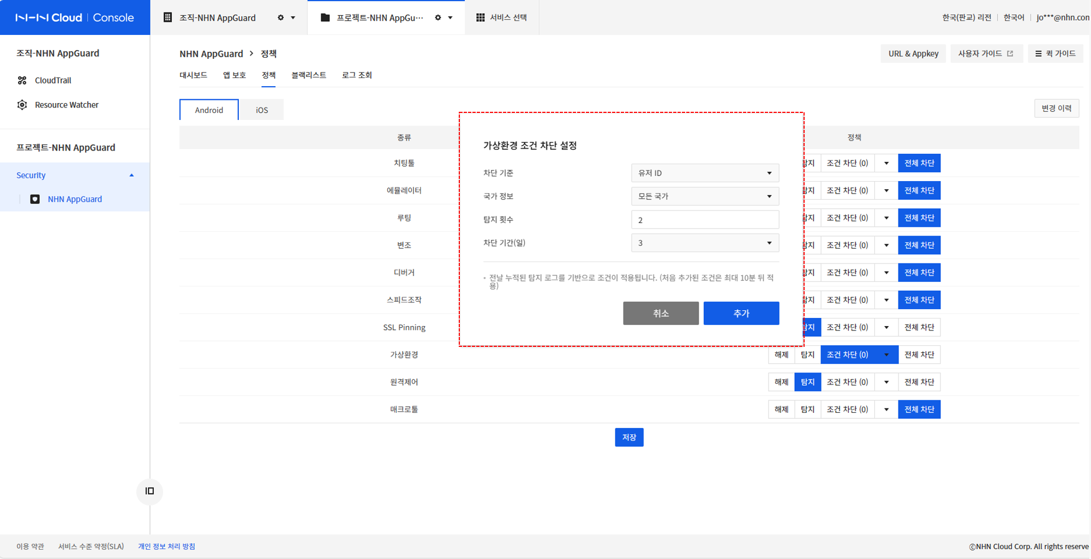Select the Android platform tab
The width and height of the screenshot is (1091, 559).
[x=209, y=110]
